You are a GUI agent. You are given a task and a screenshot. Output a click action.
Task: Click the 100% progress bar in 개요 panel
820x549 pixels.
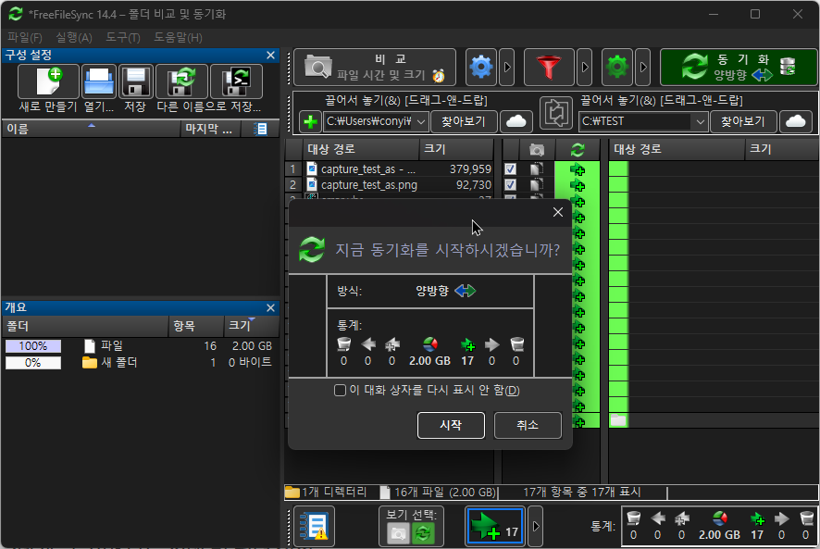coord(32,344)
